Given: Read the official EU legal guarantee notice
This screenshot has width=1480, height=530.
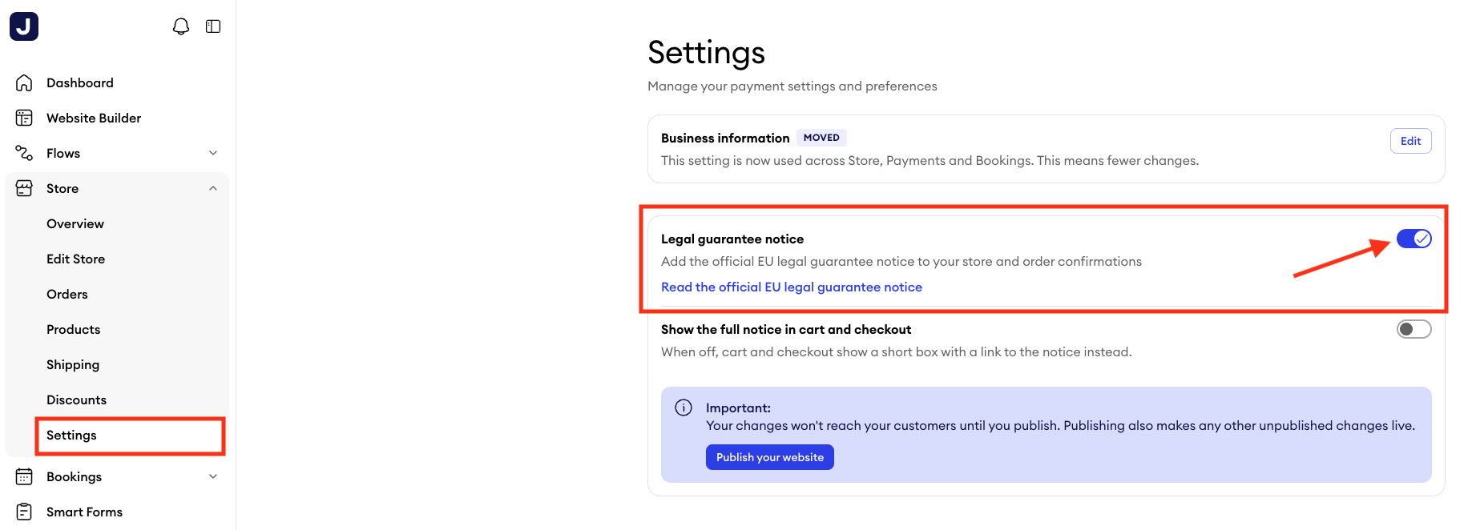Looking at the screenshot, I should tap(792, 287).
